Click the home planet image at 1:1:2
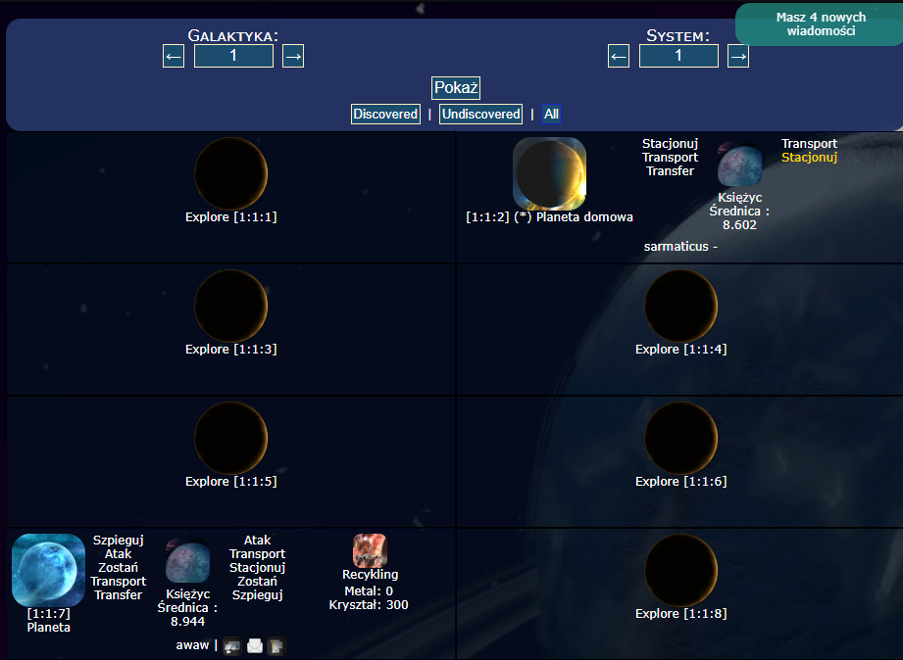Screen dimensions: 903x660 click(x=549, y=173)
